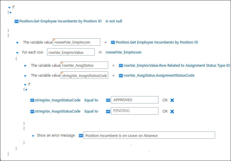Viewport: 231px width, 161px height.
Task: Click OR connector in APPROVED row
Action: pyautogui.click(x=165, y=100)
